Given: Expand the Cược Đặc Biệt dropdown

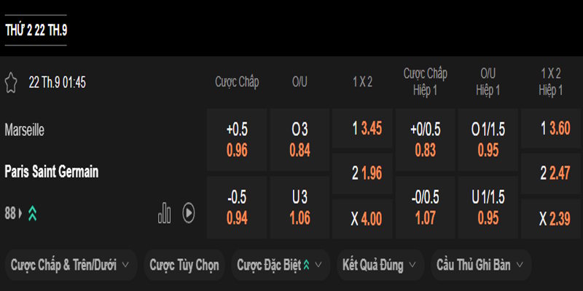Looking at the screenshot, I should tap(280, 266).
